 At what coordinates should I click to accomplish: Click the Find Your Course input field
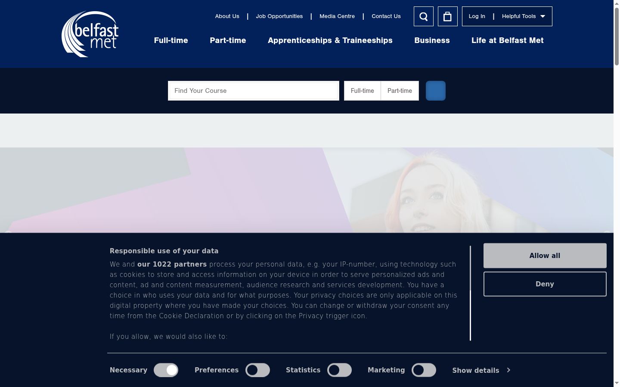[x=254, y=91]
